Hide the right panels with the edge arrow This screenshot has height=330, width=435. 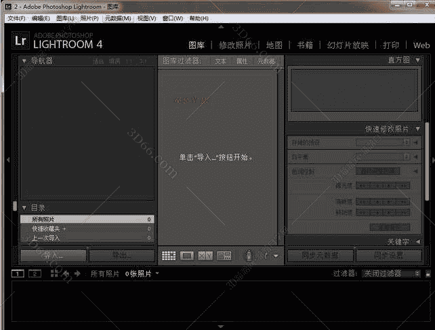pyautogui.click(x=434, y=160)
